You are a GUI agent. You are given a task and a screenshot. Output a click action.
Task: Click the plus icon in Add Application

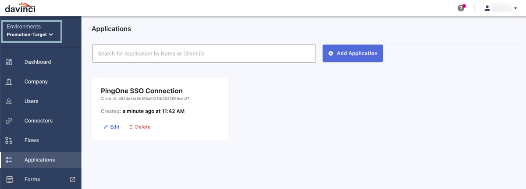tap(331, 53)
